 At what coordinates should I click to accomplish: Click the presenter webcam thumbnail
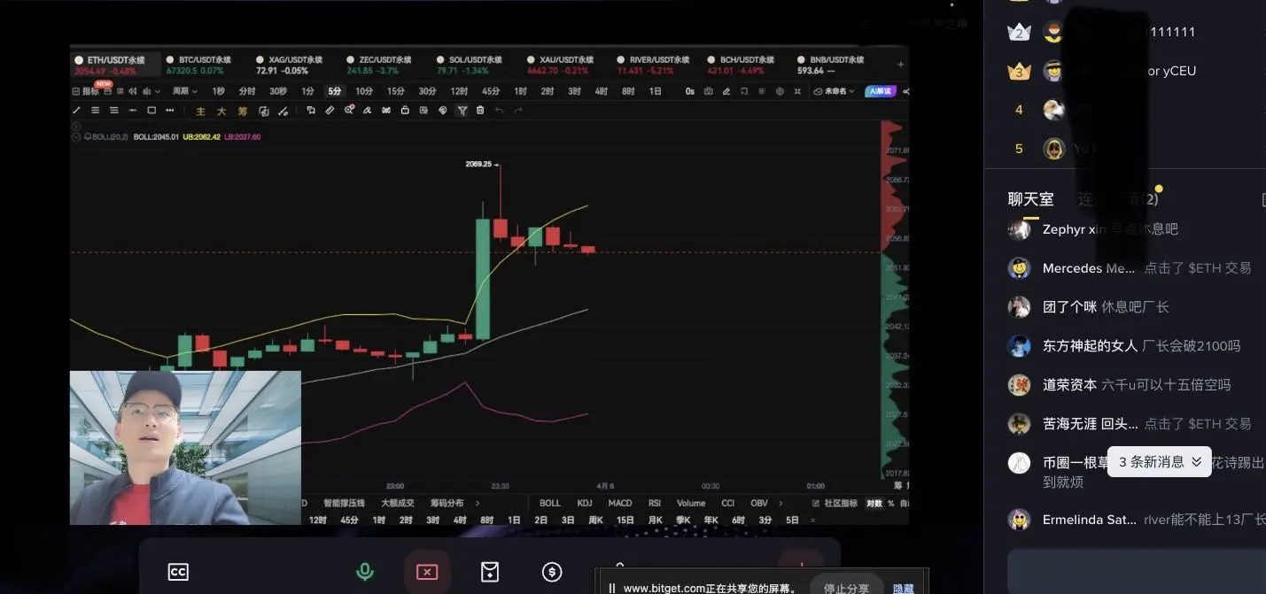[185, 447]
